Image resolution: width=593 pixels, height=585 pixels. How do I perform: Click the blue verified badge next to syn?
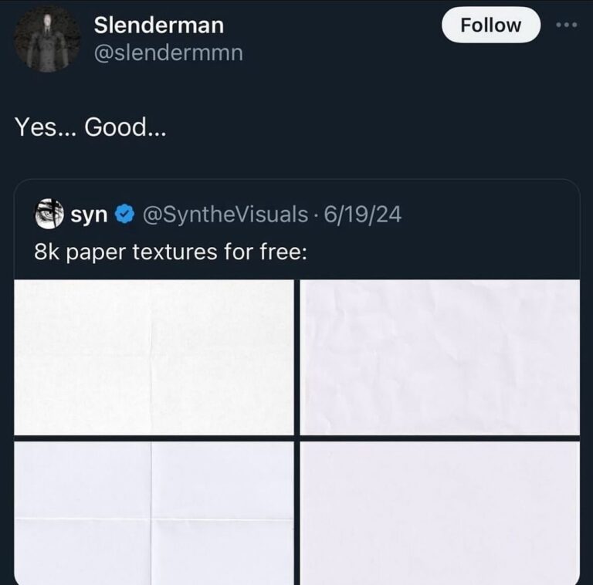click(x=124, y=214)
